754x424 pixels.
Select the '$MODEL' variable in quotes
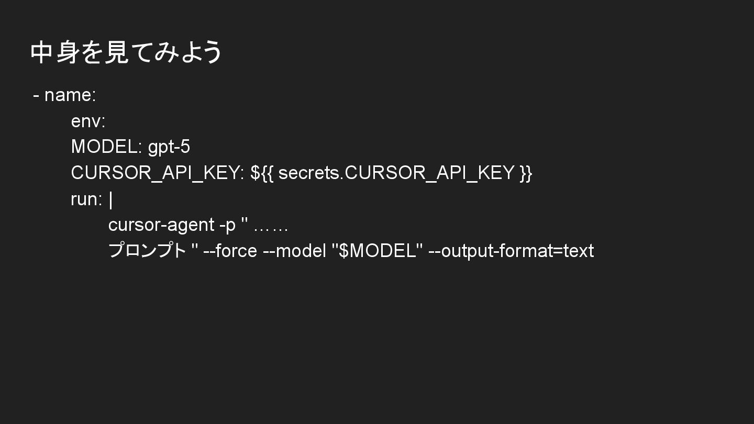click(x=377, y=251)
